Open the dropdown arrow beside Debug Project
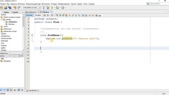Screen dimensions: 169x95 pyautogui.click(x=60, y=8)
